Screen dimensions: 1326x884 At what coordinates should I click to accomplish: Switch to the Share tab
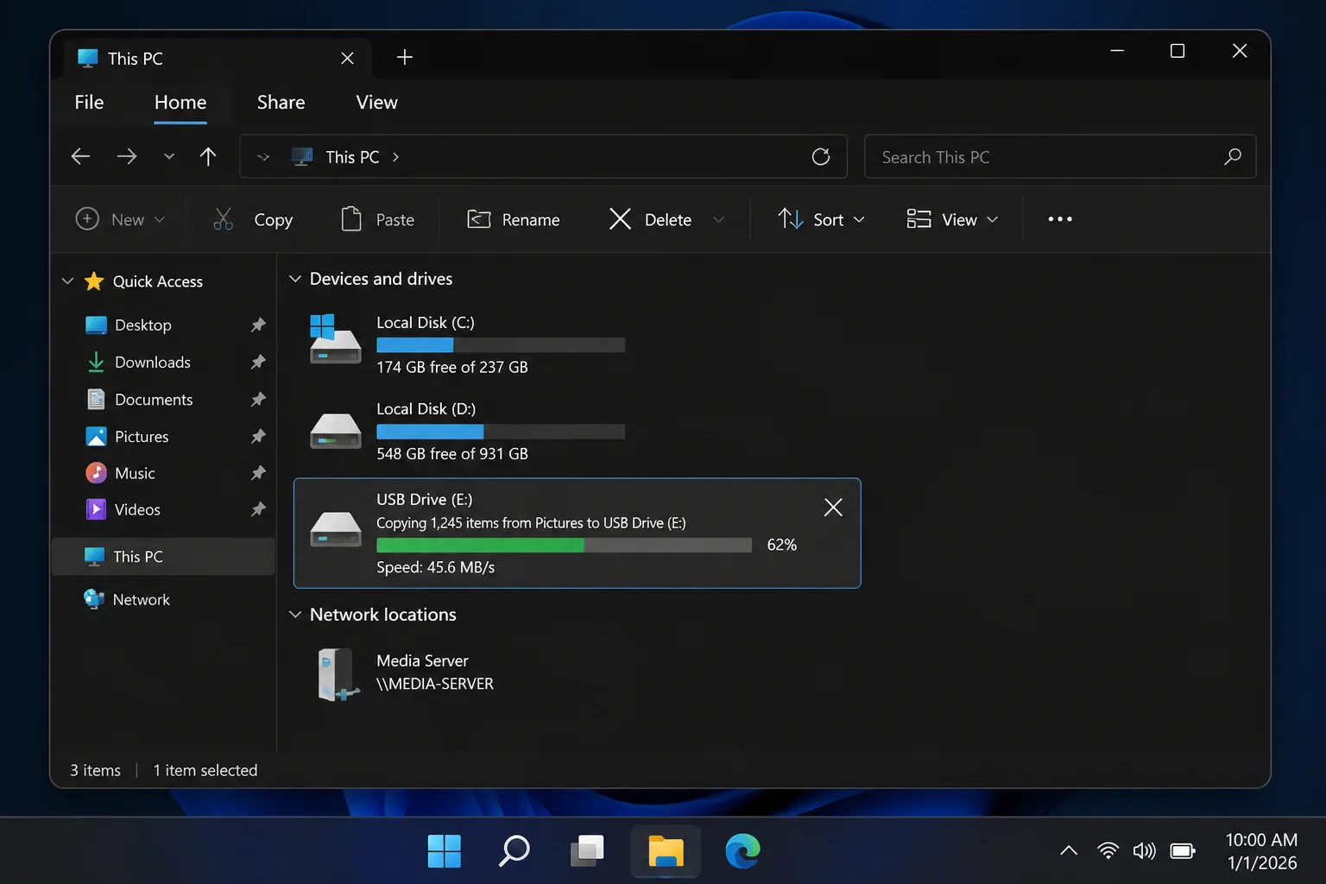(281, 102)
